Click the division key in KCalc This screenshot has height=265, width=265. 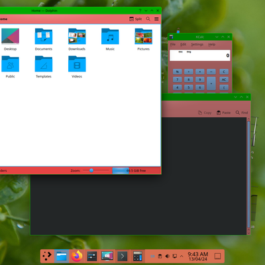[189, 72]
